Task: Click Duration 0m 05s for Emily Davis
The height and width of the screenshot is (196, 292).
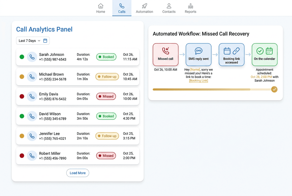Action: [x=84, y=96]
